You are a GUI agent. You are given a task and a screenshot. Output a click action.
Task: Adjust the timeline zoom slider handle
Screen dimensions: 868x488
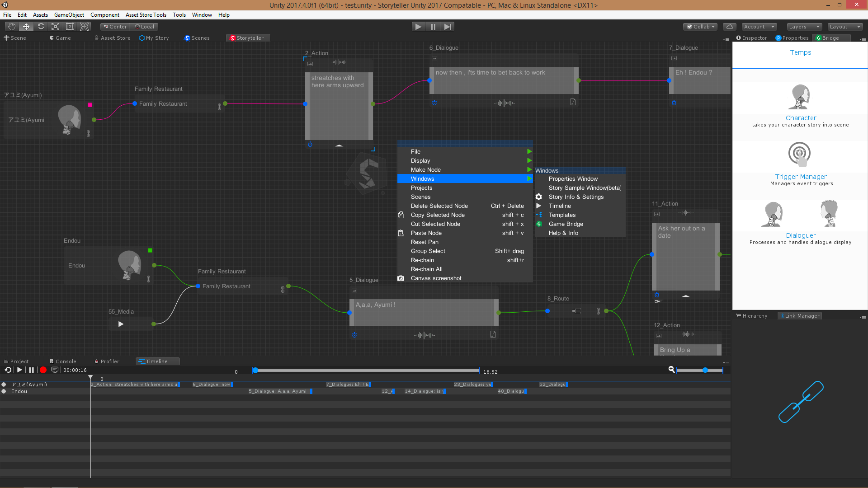tap(705, 371)
